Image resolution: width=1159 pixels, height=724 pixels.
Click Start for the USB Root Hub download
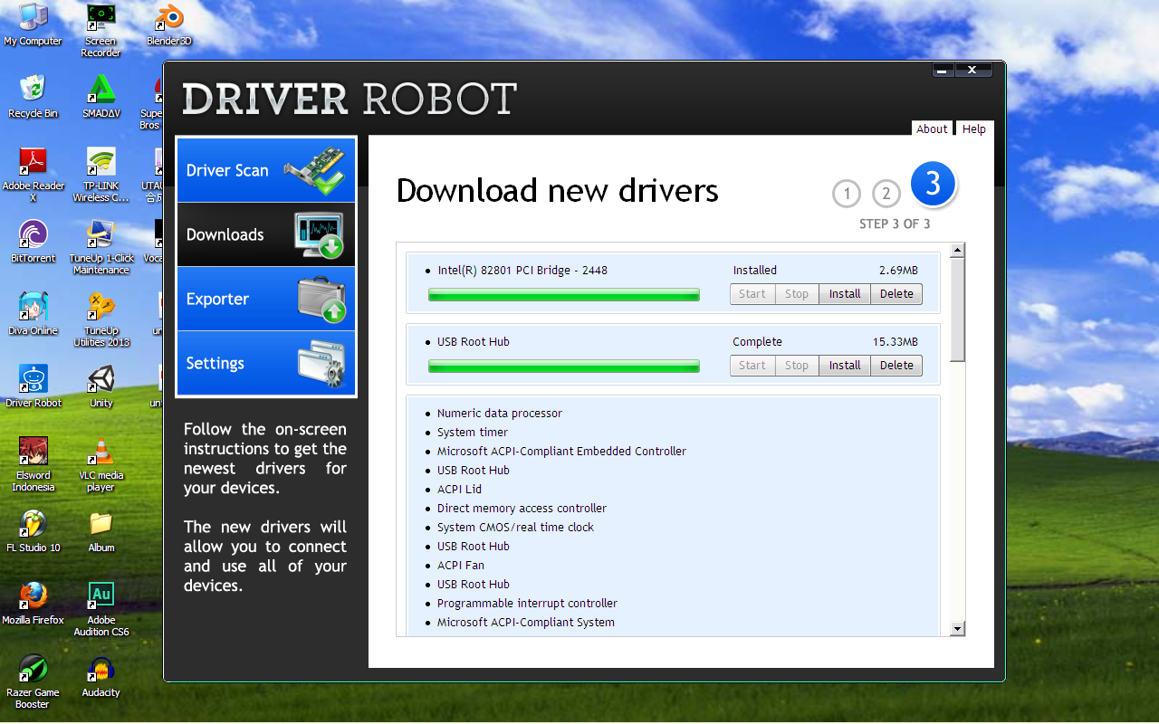pyautogui.click(x=752, y=366)
